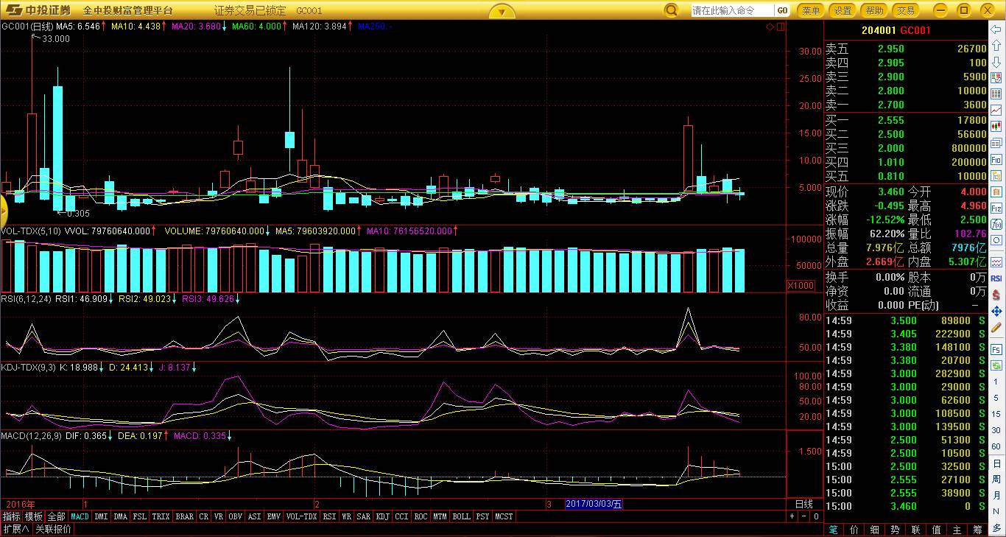This screenshot has height=537, width=1006.
Task: Click the left back arrow in right sidebar
Action: pos(996,30)
